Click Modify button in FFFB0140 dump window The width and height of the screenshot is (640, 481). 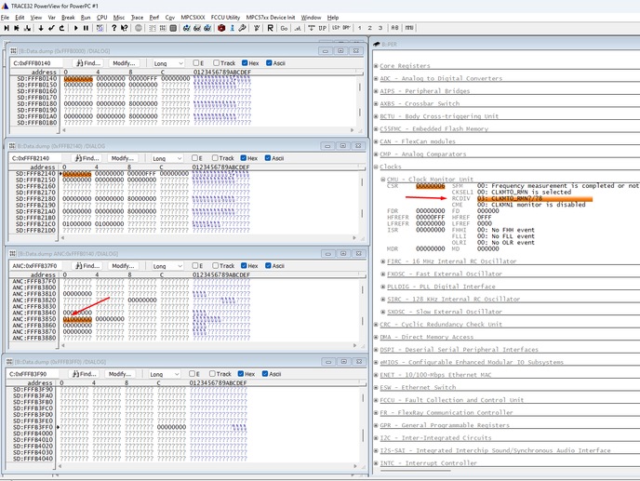[x=124, y=63]
